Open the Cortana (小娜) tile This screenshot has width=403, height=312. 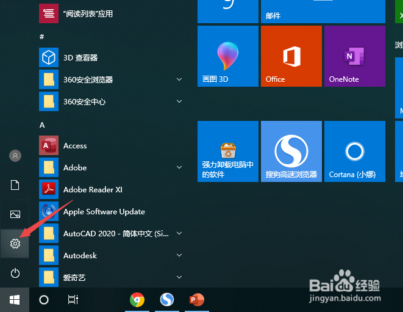pos(355,151)
